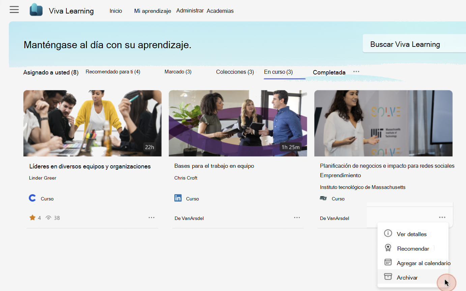The width and height of the screenshot is (466, 291).
Task: Click the Viva Learning app logo
Action: 36,10
